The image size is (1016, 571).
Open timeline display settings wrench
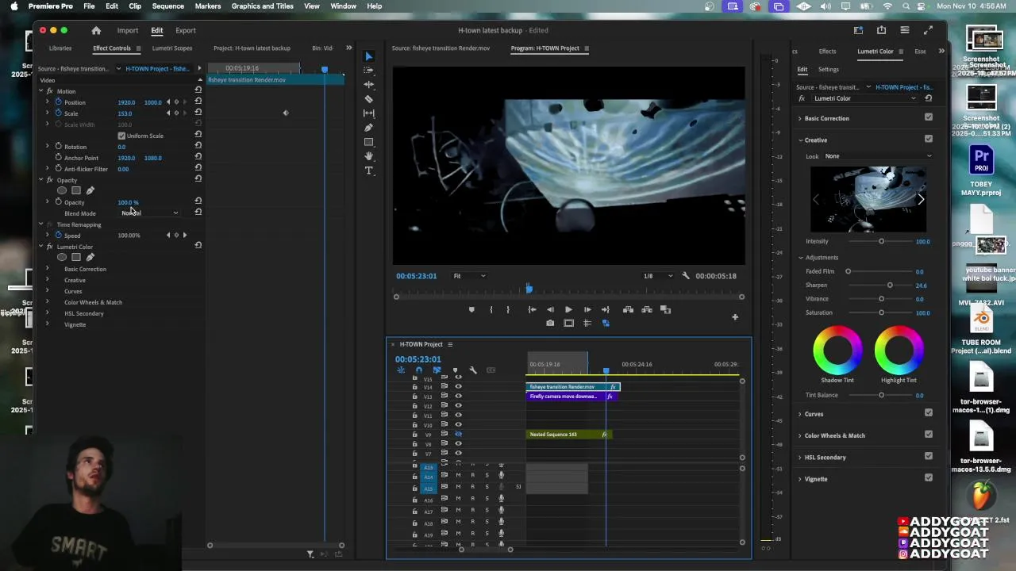point(473,370)
